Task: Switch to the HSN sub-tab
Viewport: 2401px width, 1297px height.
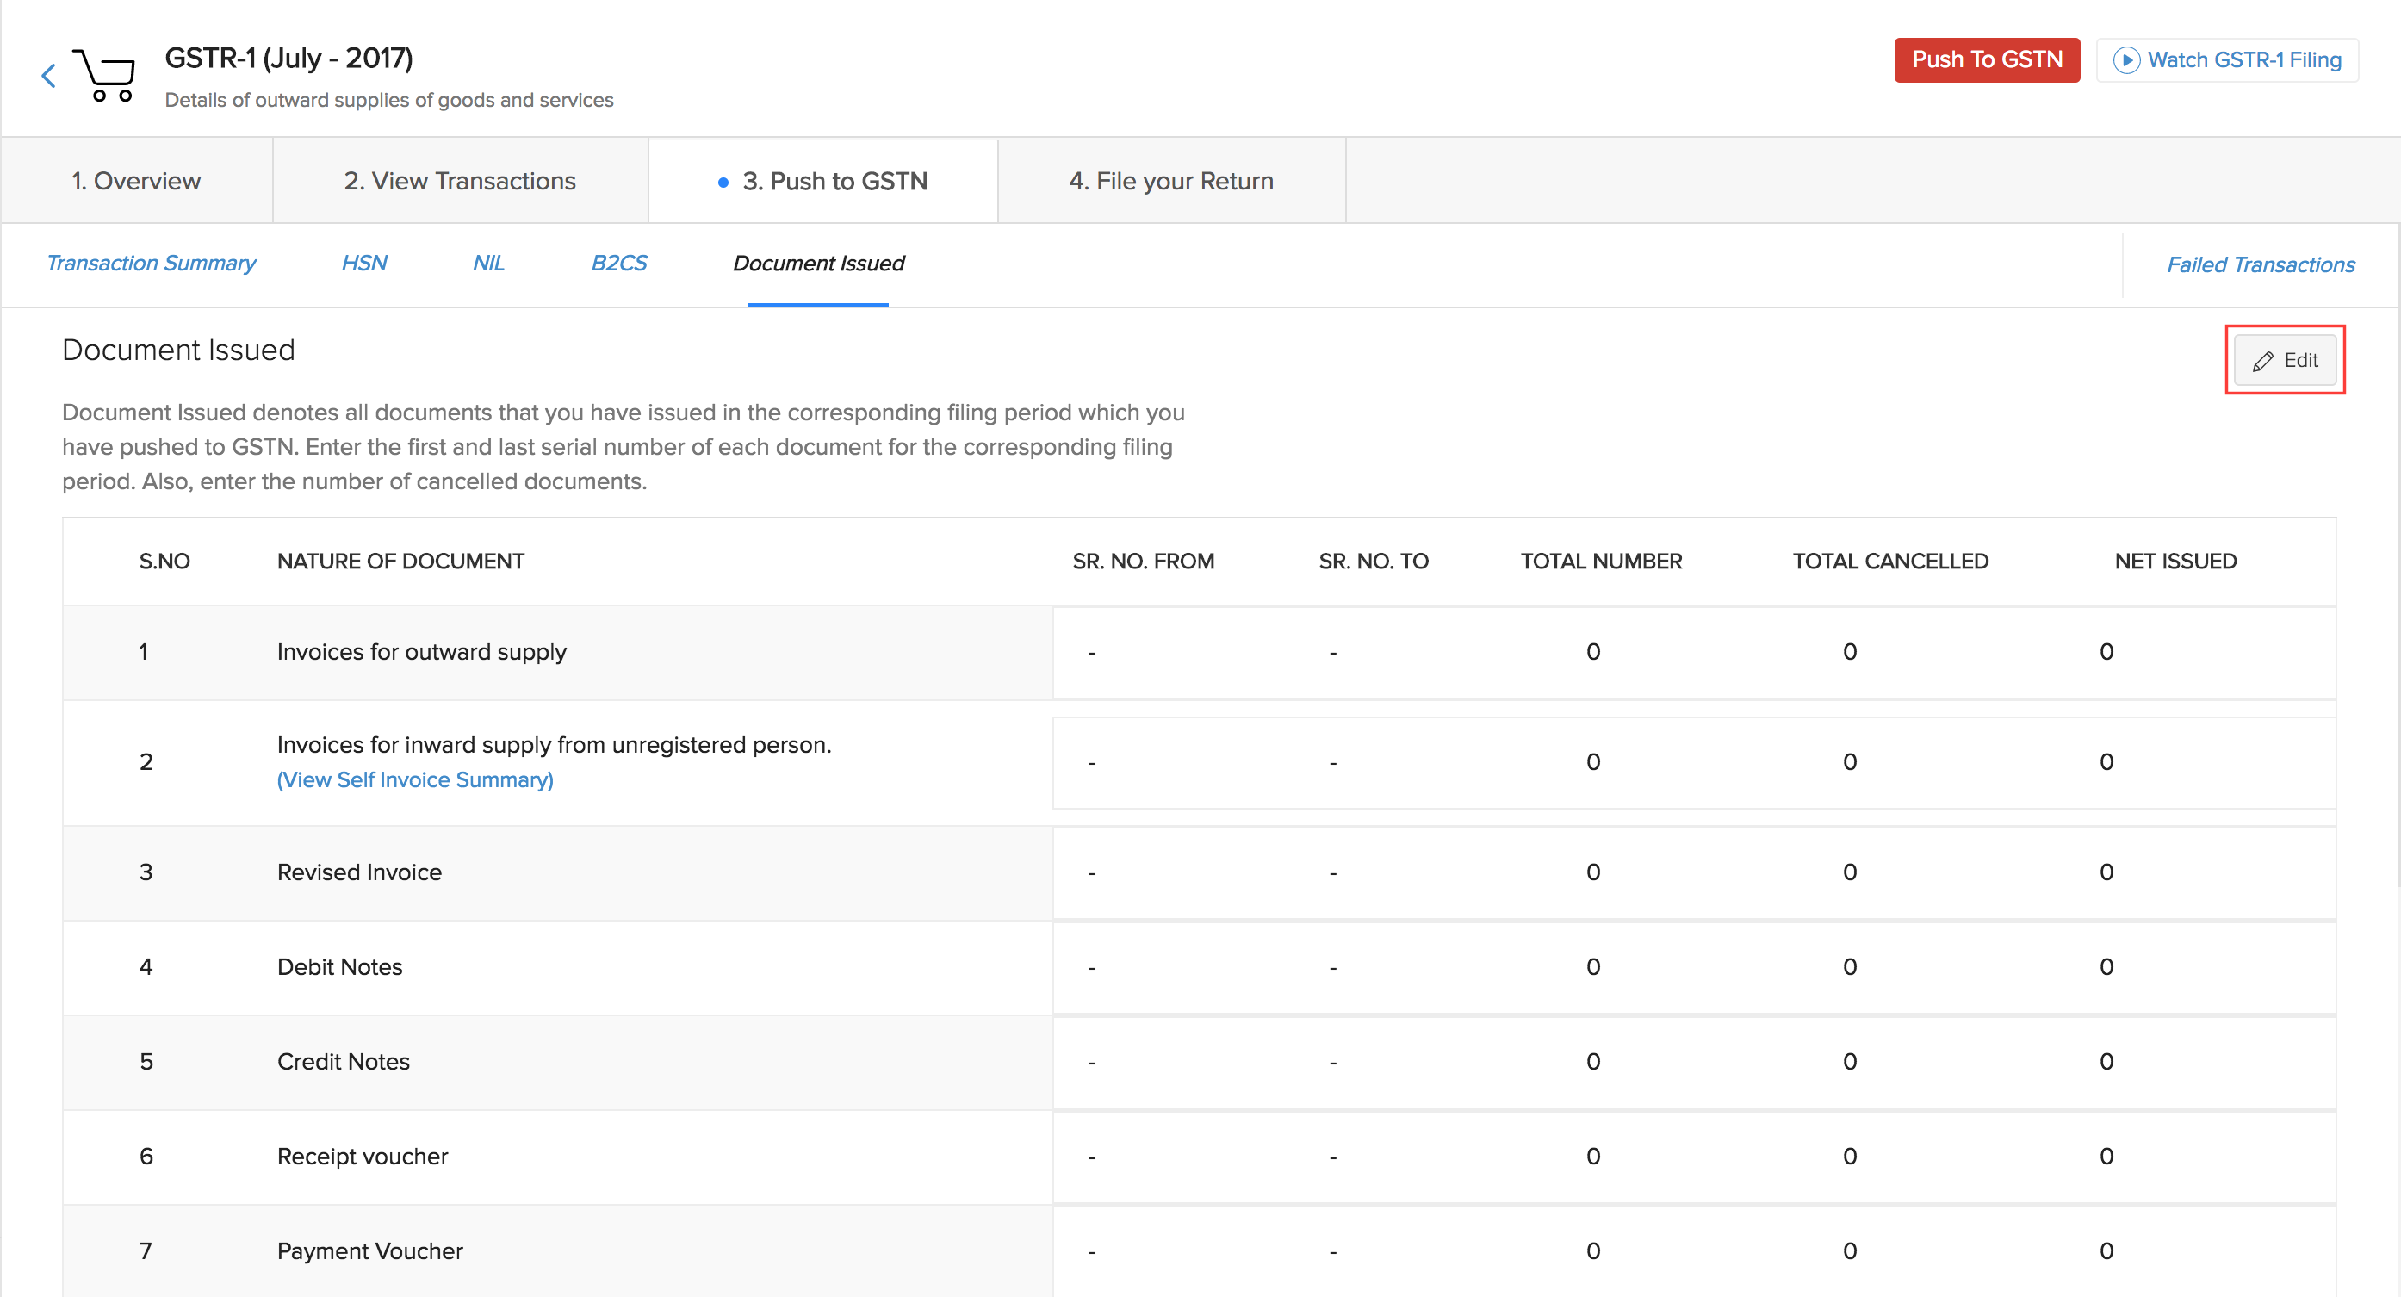Action: (363, 264)
